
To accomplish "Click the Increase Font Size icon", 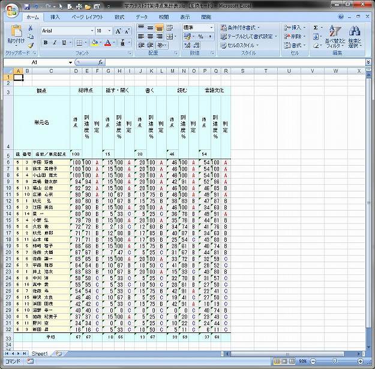I will pyautogui.click(x=118, y=31).
